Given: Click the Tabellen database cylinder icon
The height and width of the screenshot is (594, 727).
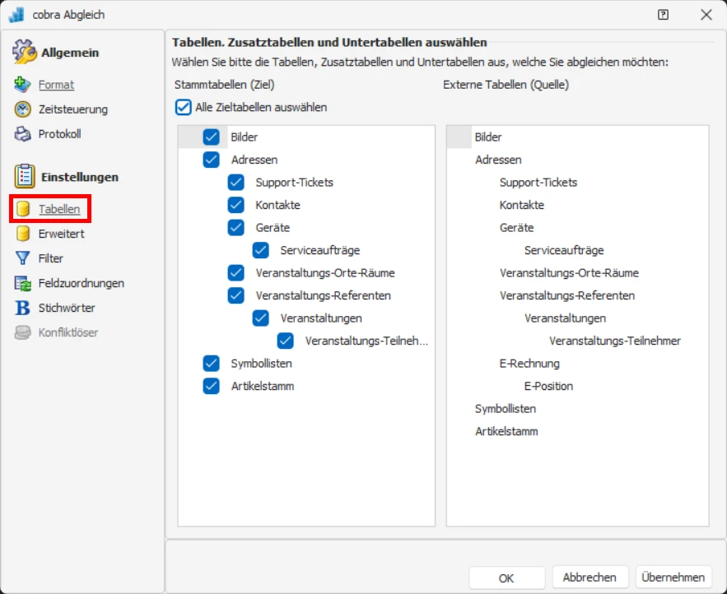Looking at the screenshot, I should tap(23, 209).
